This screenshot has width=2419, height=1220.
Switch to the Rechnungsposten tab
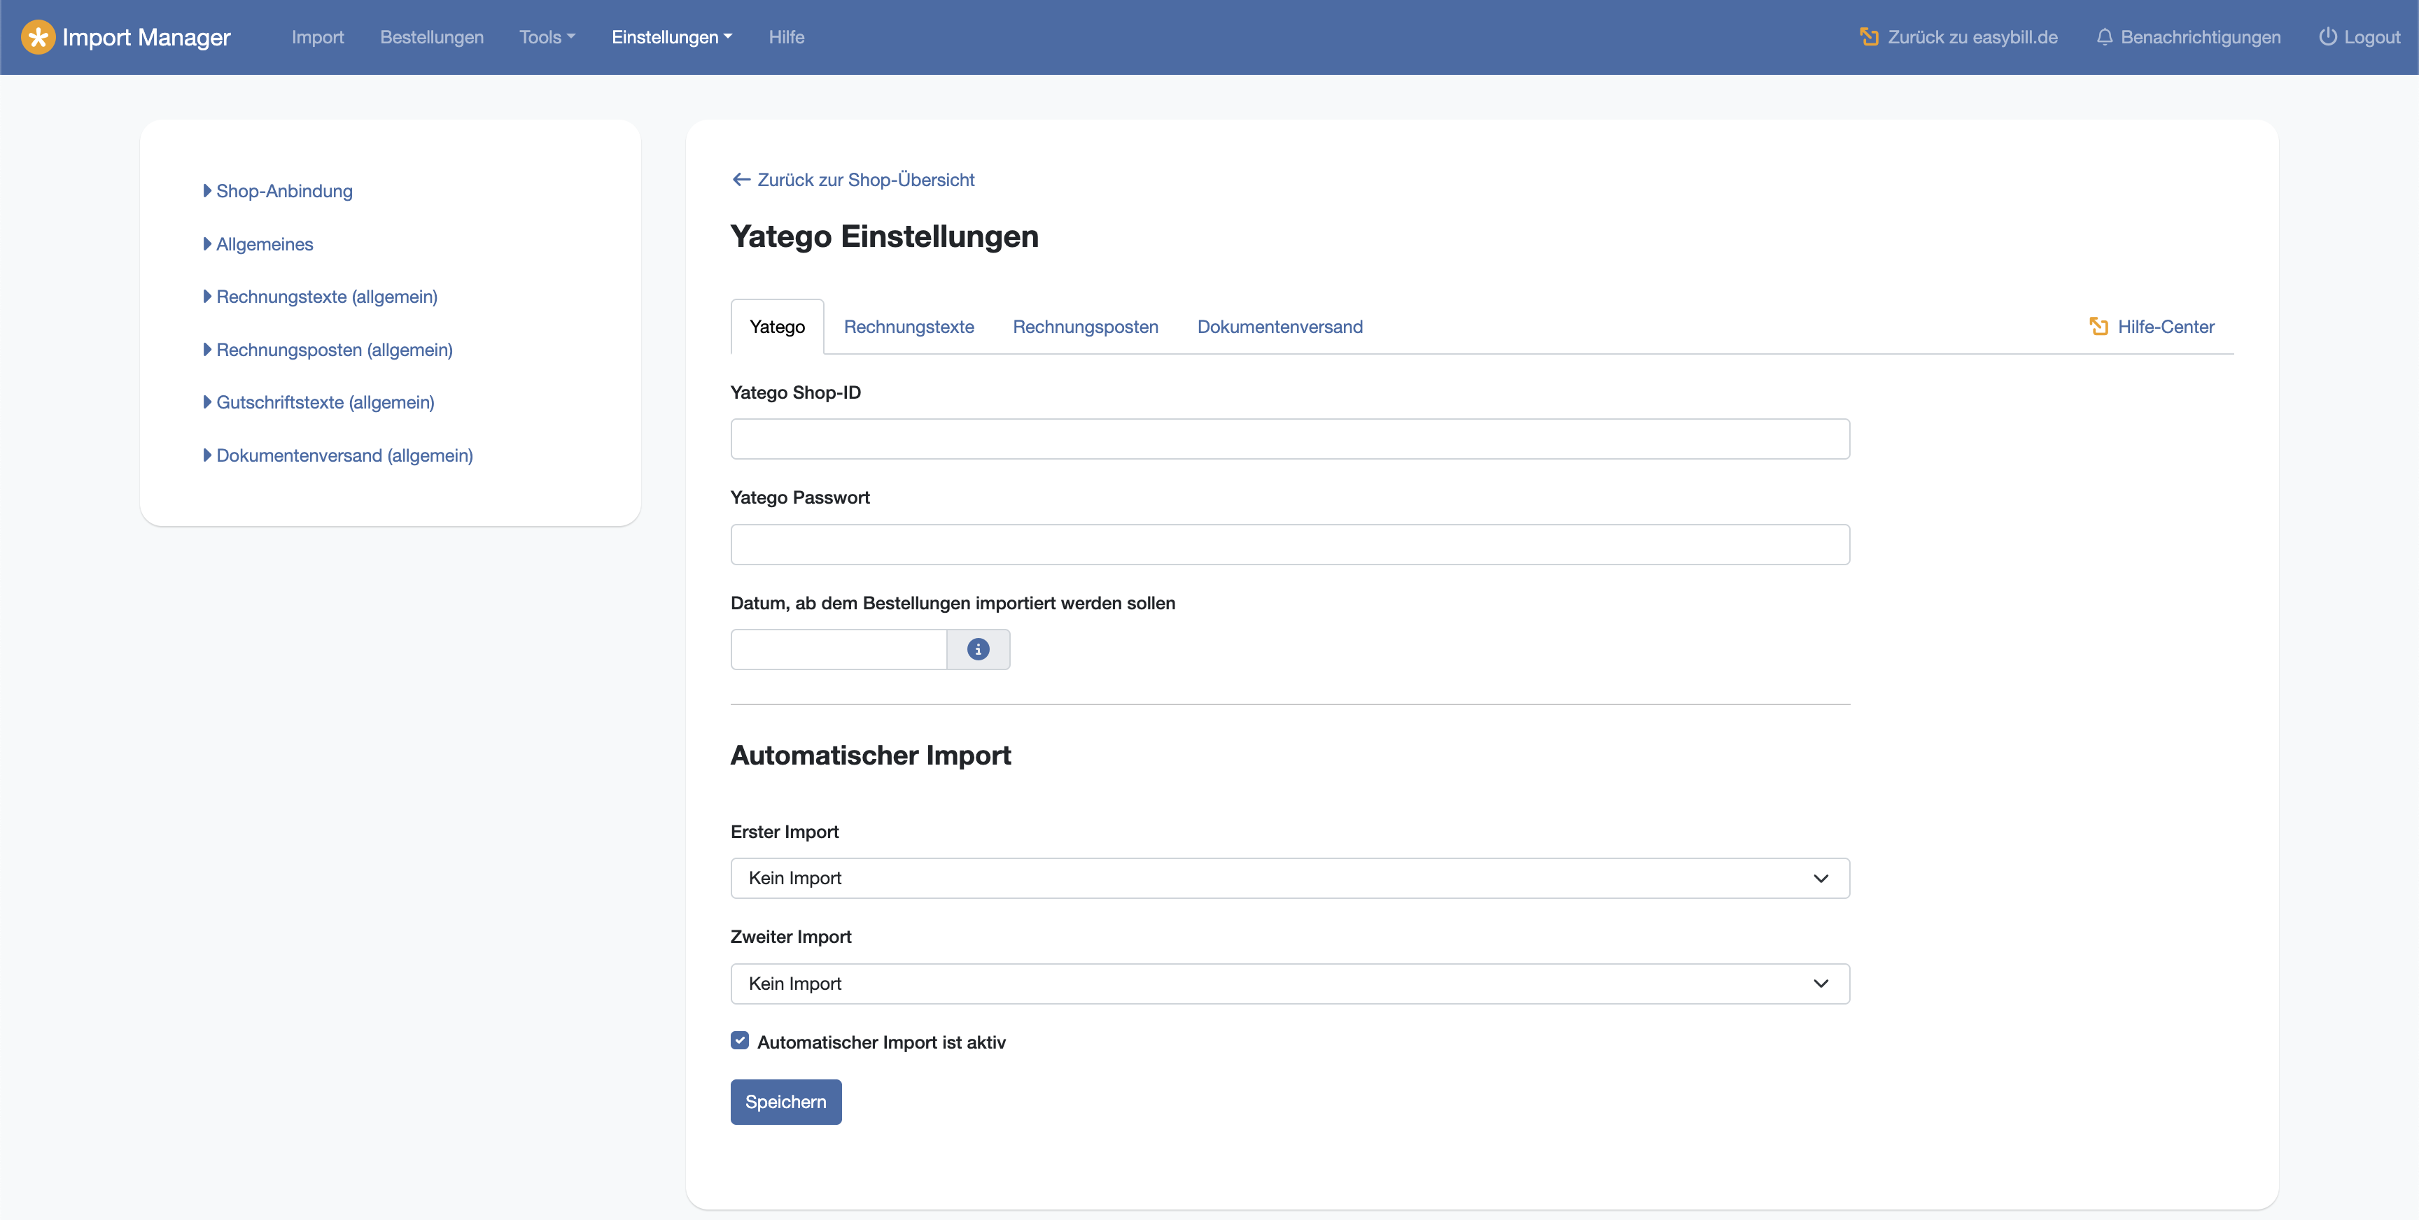[1086, 327]
